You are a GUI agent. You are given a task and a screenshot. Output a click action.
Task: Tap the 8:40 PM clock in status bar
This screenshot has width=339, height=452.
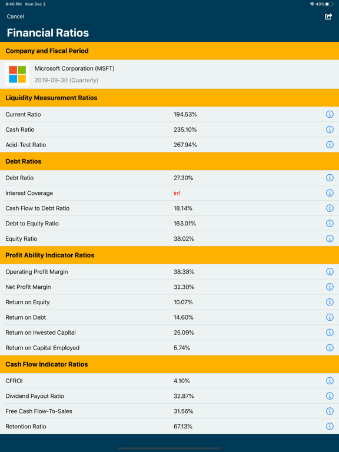pyautogui.click(x=14, y=4)
